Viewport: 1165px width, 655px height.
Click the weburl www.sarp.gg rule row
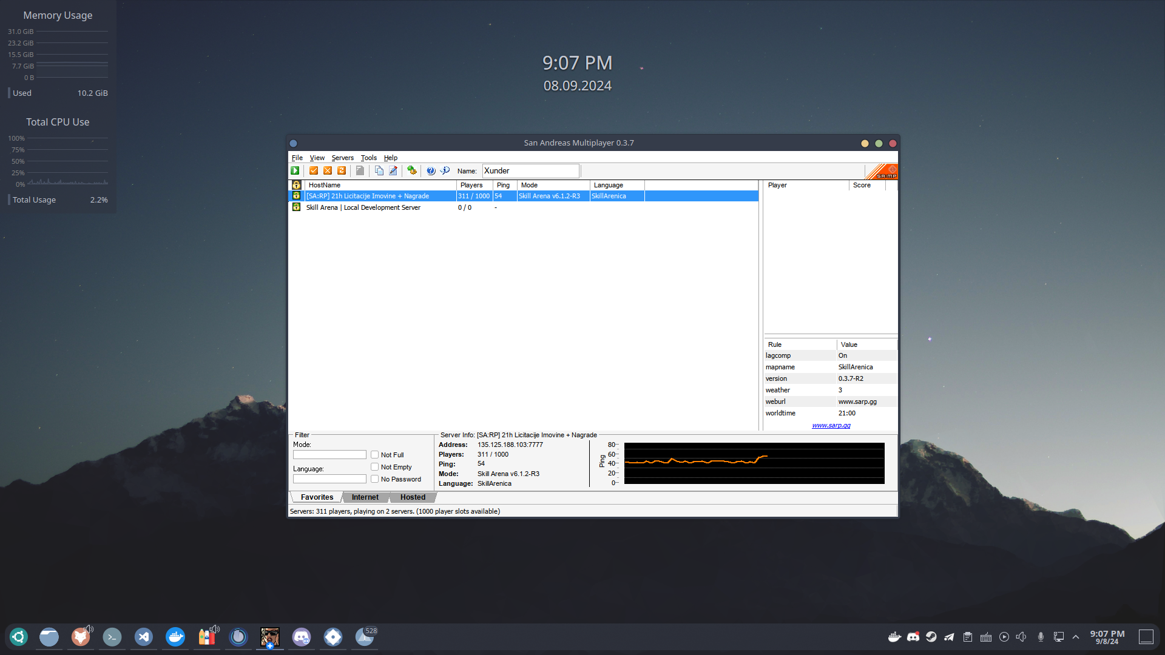pyautogui.click(x=830, y=402)
